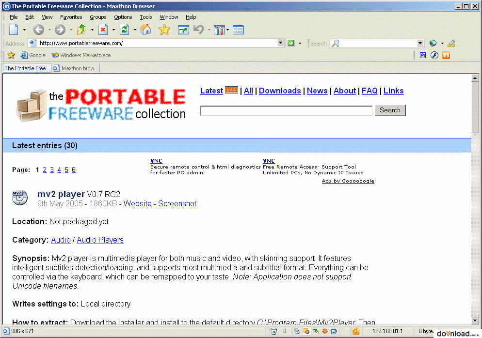
Task: Open the New page dropdown arrow
Action: pyautogui.click(x=24, y=30)
